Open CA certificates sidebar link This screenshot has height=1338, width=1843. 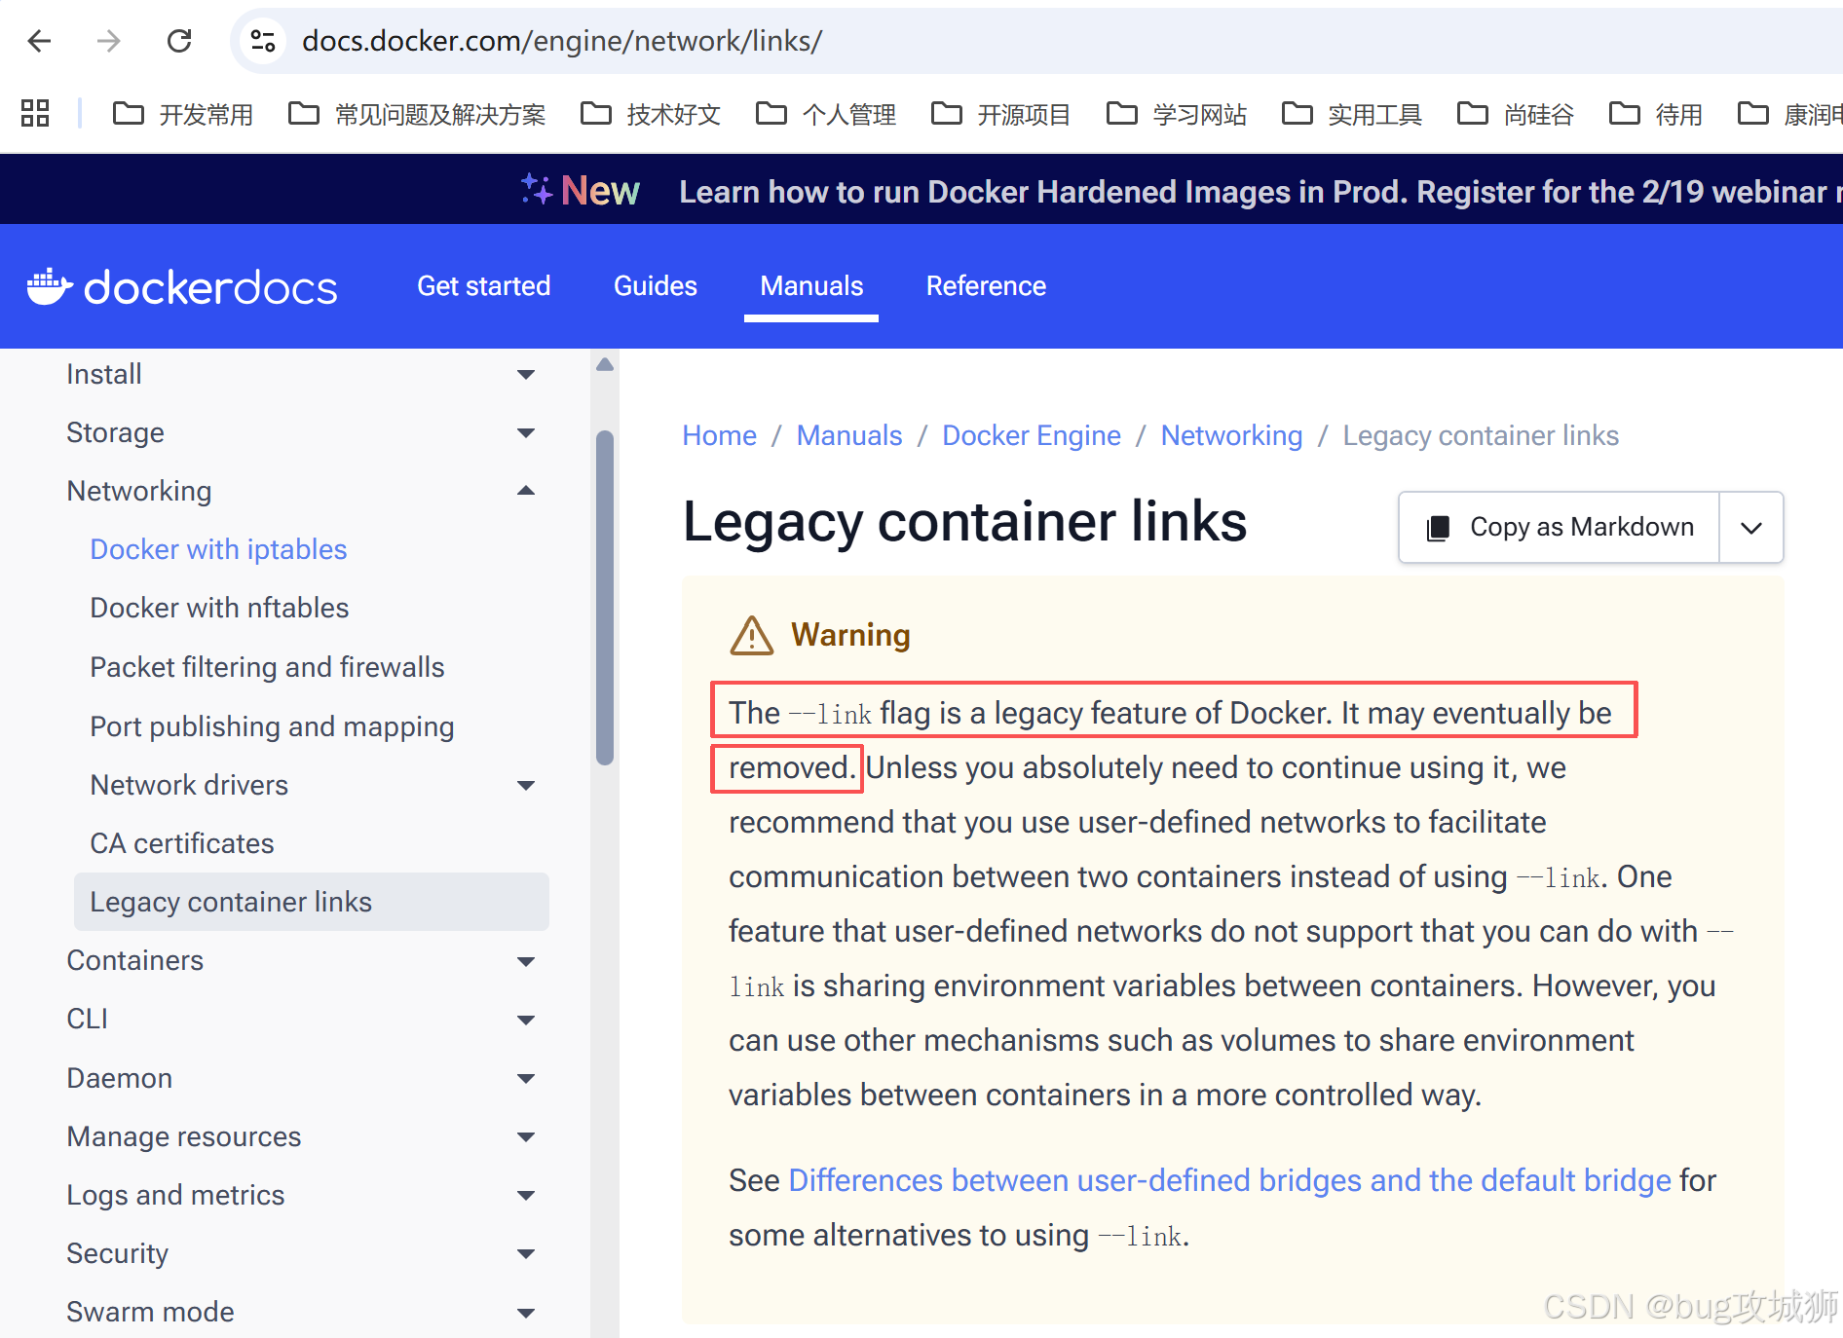pyautogui.click(x=182, y=843)
